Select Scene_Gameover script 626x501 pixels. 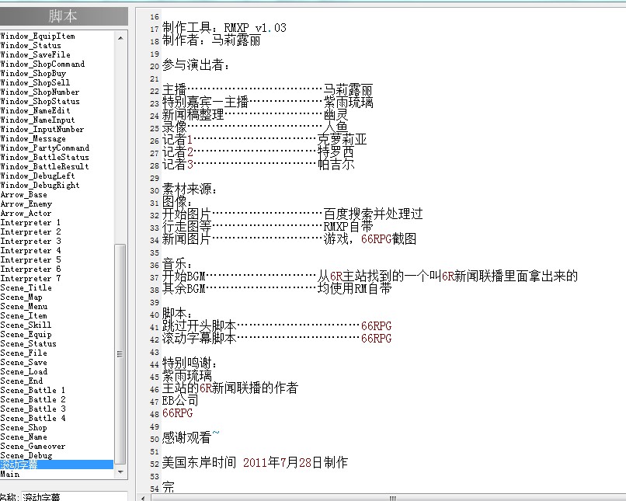[33, 446]
